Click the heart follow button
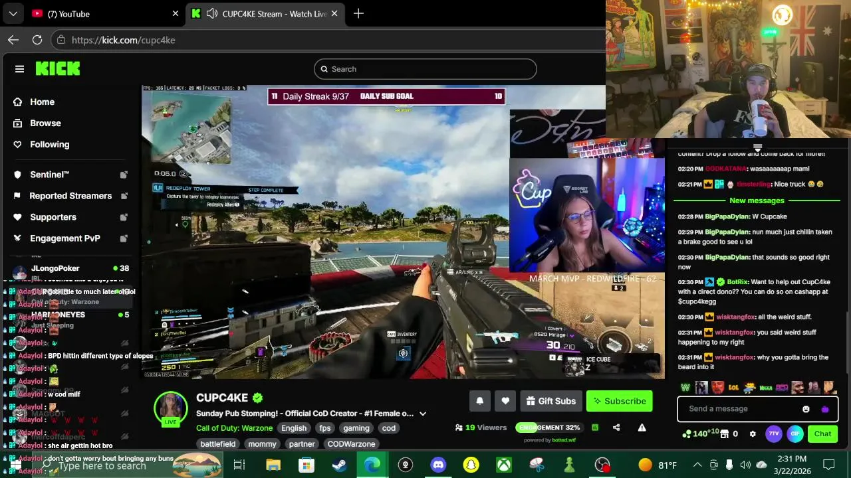 (505, 401)
